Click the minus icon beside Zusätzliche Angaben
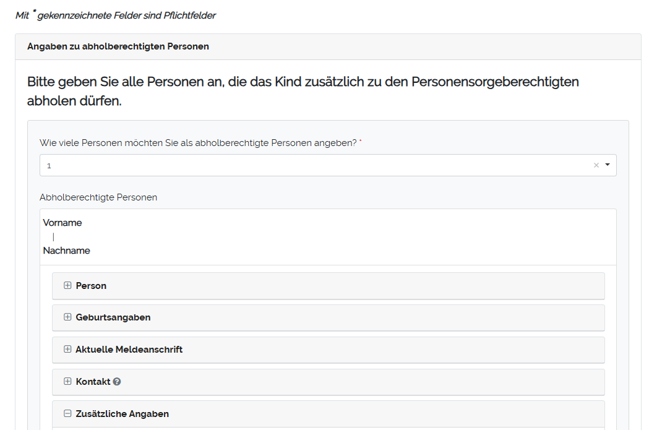 [x=68, y=413]
